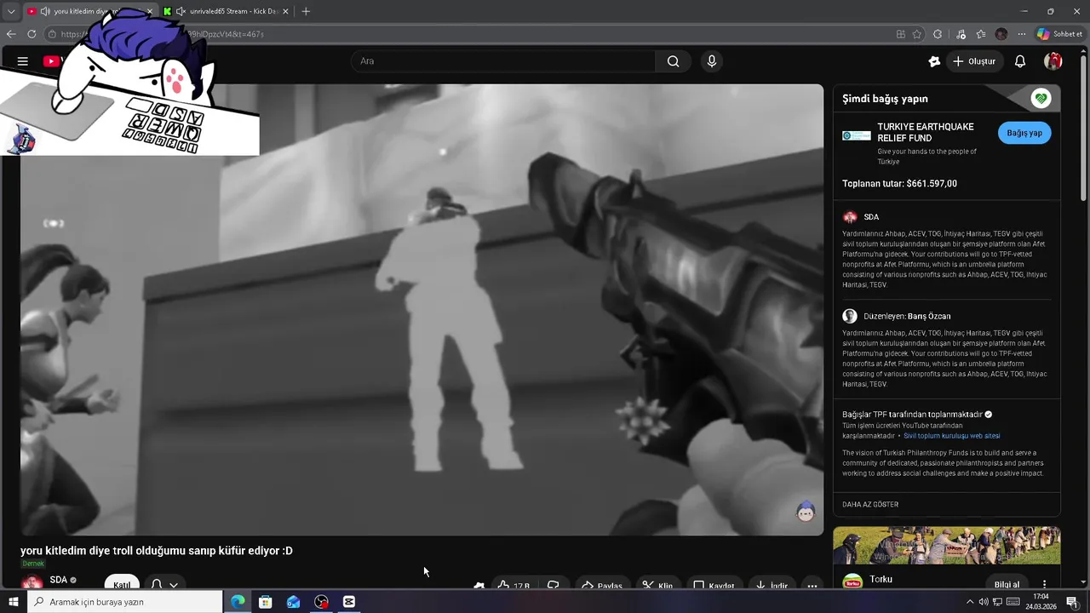Open the YouTube guide hamburger menu
This screenshot has width=1090, height=613.
click(23, 61)
